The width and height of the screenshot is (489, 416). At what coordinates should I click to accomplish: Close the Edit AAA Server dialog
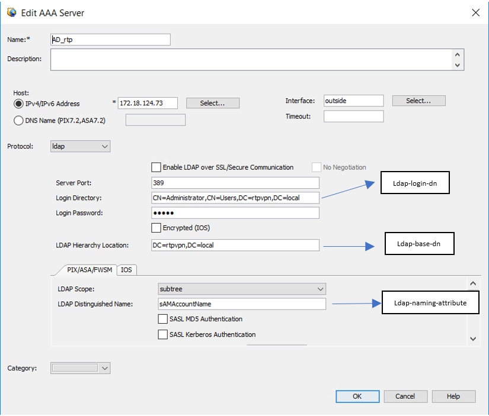tap(474, 12)
